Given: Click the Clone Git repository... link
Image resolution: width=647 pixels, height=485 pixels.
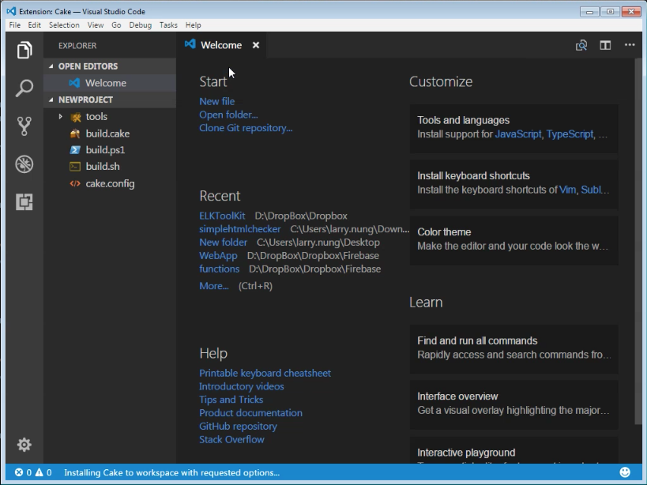Looking at the screenshot, I should [x=246, y=128].
